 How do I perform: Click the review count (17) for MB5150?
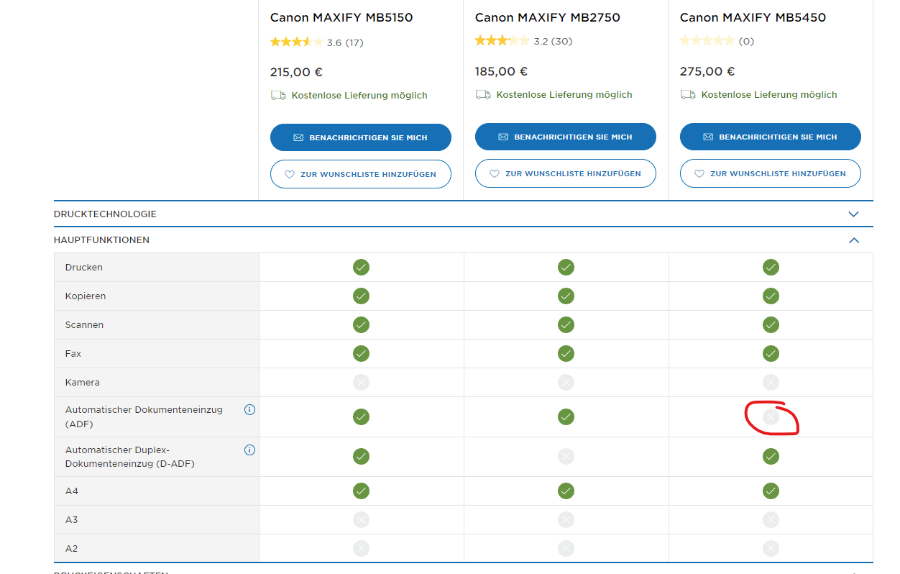tap(354, 42)
